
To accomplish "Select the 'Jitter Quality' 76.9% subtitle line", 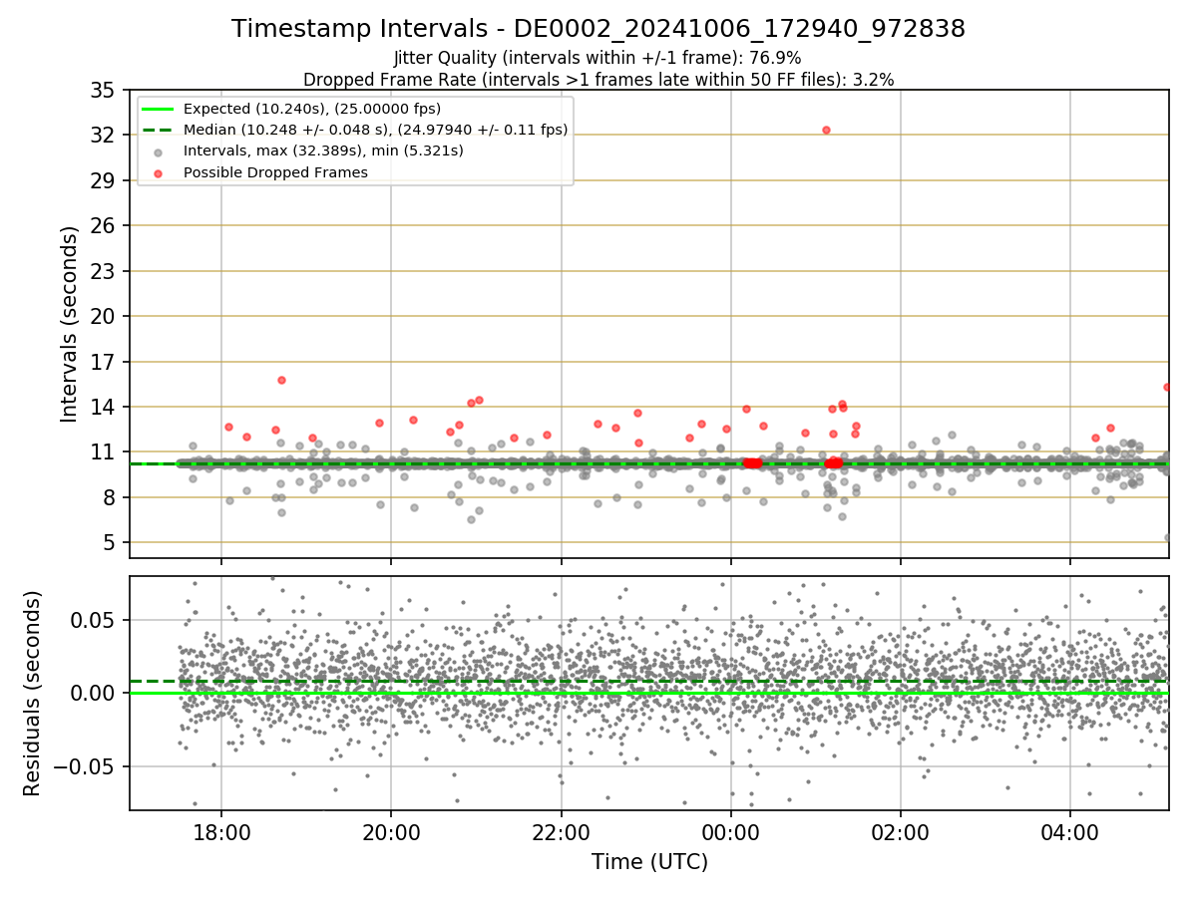I will point(598,58).
